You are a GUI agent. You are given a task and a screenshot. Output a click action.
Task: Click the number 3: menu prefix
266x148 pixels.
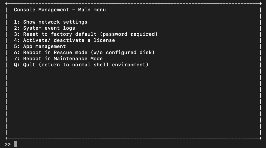[17, 34]
